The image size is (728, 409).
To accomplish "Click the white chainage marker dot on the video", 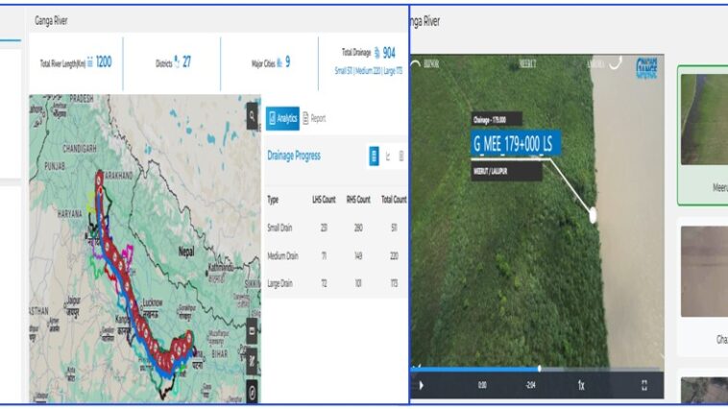I will (x=594, y=215).
